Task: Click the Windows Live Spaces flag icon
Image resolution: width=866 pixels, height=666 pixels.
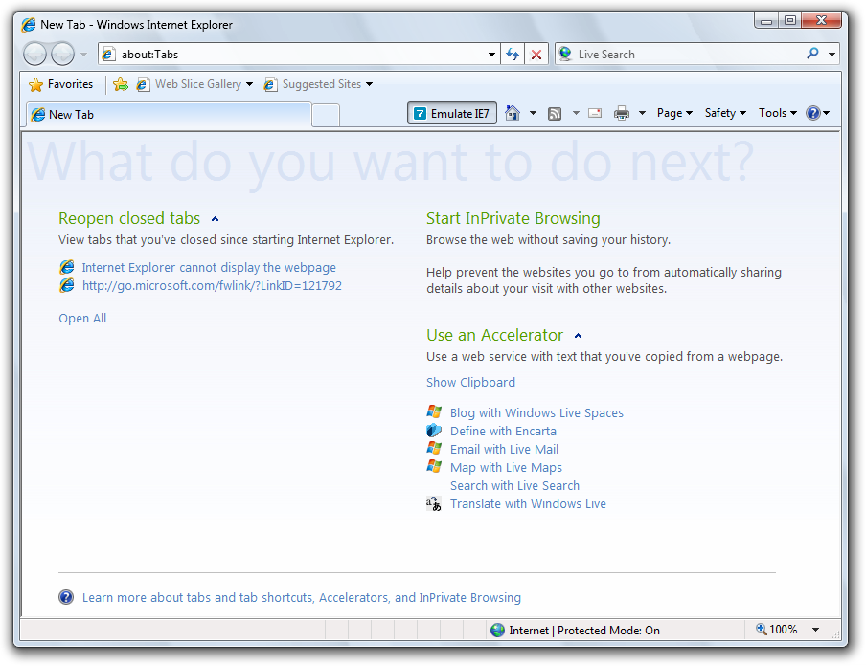Action: click(434, 411)
